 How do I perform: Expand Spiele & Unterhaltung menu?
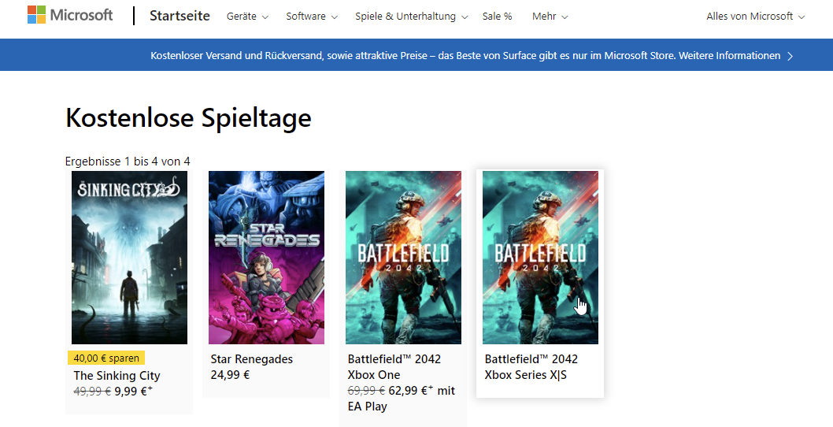(411, 17)
